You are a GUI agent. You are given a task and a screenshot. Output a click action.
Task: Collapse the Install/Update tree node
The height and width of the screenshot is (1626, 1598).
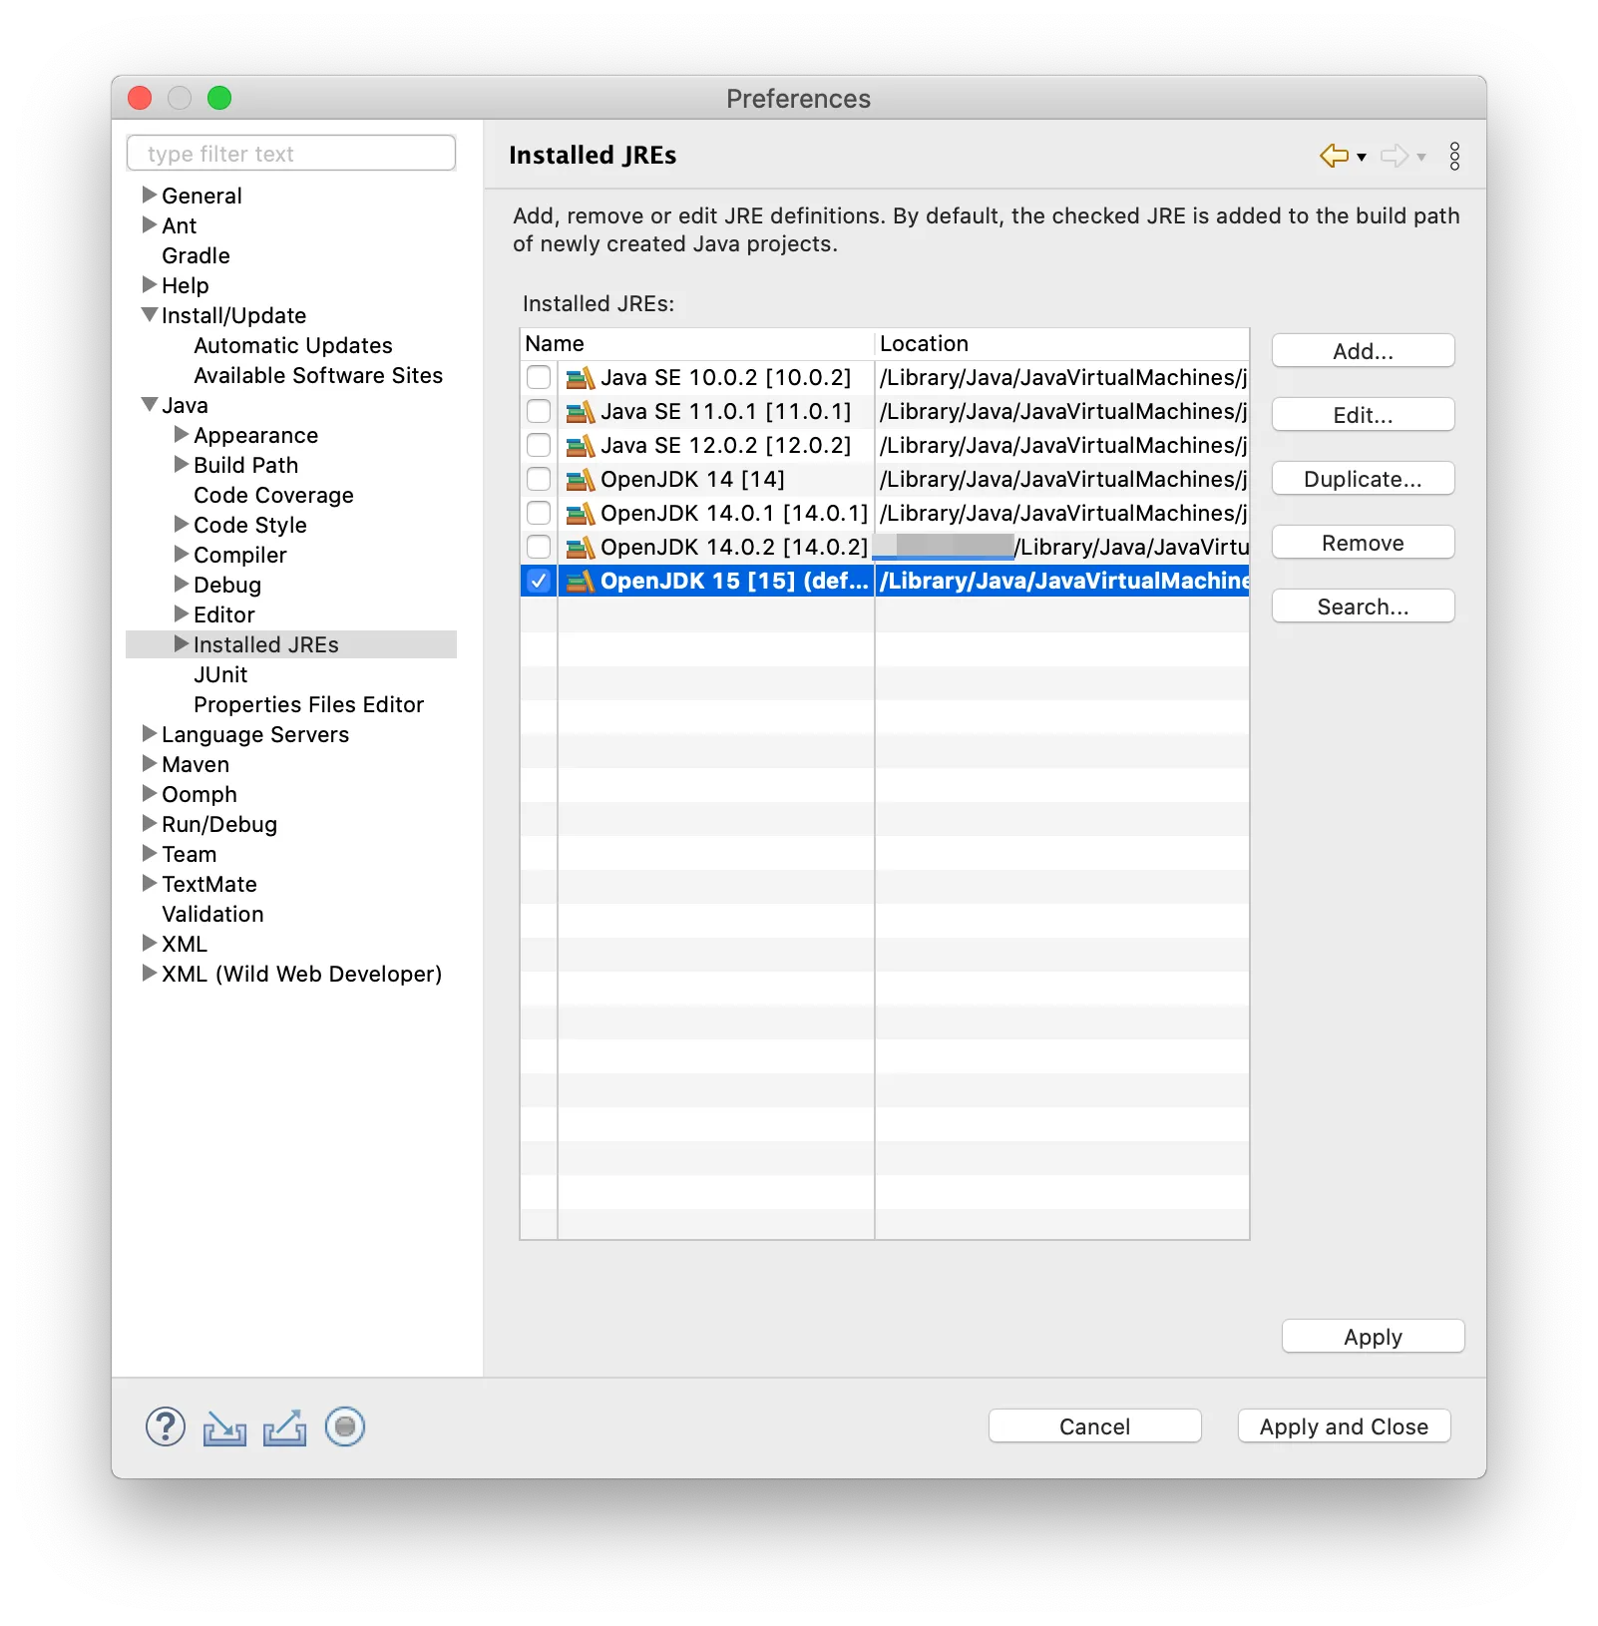[150, 314]
